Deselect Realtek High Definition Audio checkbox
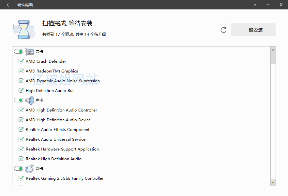 pos(21,159)
